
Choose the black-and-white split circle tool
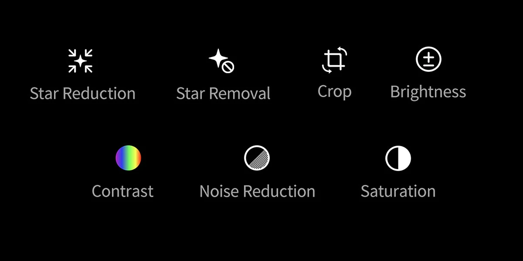pos(398,158)
